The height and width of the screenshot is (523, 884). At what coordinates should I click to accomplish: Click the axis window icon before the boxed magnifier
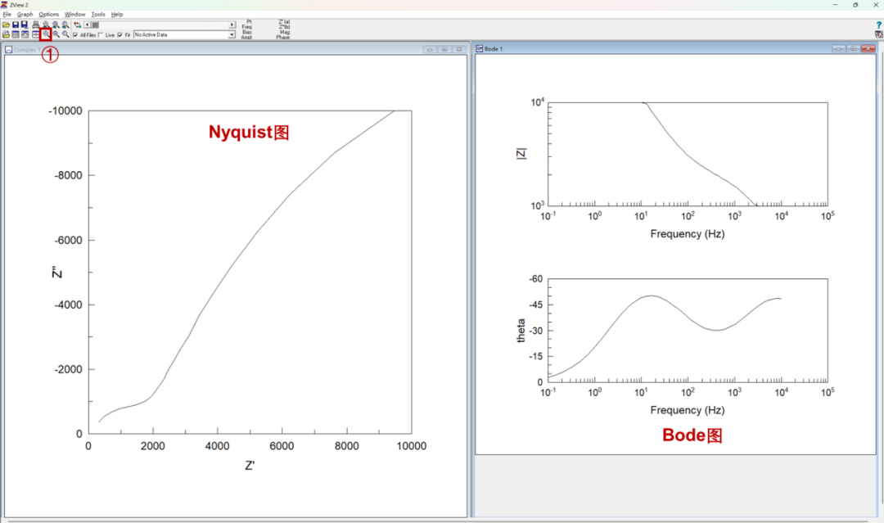[35, 34]
